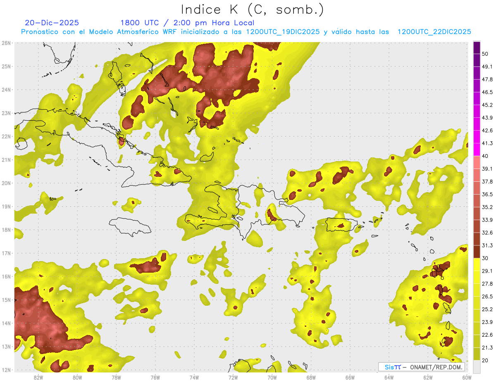Click the 16N latitude axis label
Image resolution: width=496 pixels, height=383 pixels.
point(6,276)
